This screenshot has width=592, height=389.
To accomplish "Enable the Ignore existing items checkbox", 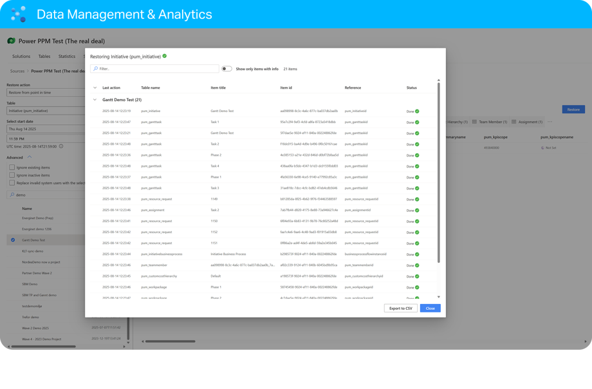I will (x=12, y=167).
